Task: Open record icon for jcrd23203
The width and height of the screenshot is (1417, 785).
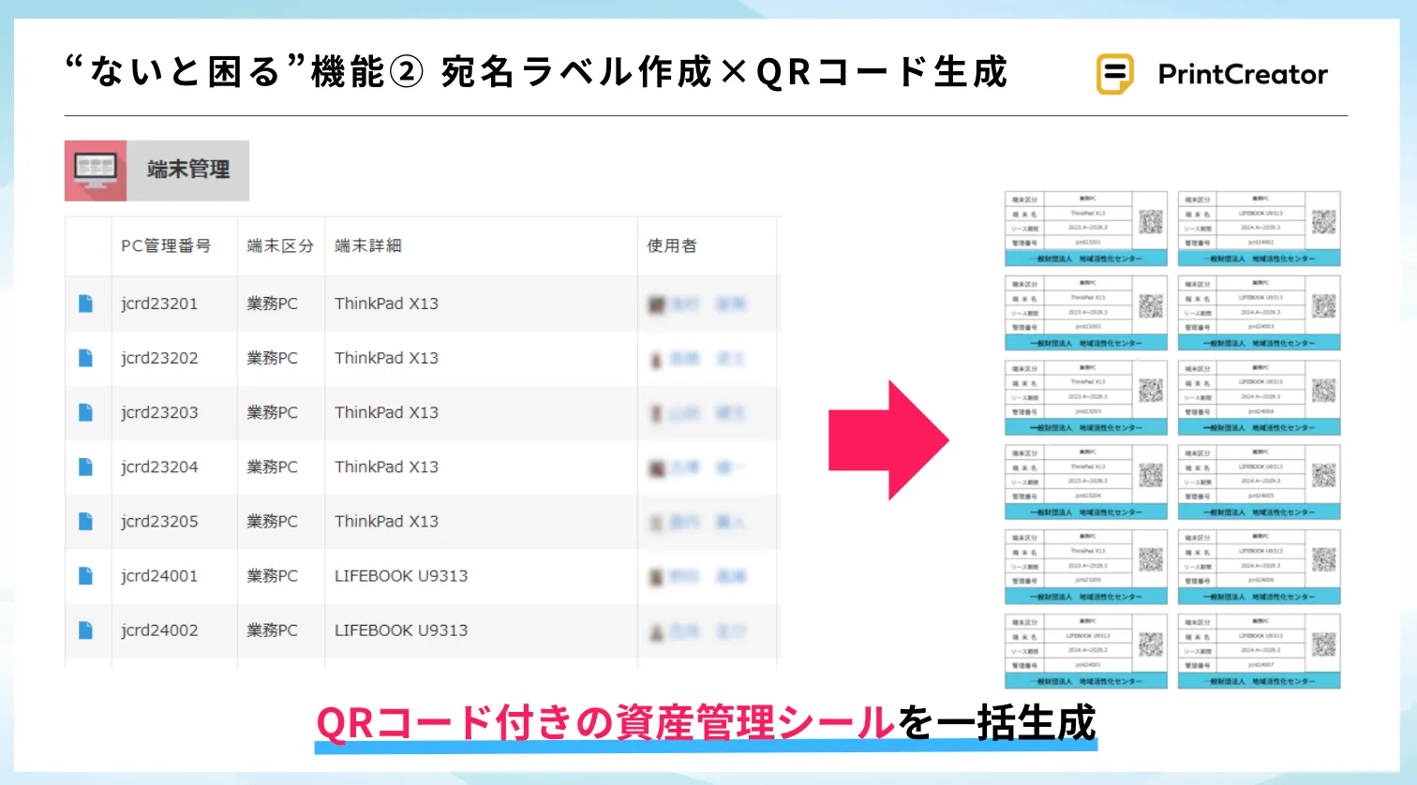Action: click(x=85, y=412)
